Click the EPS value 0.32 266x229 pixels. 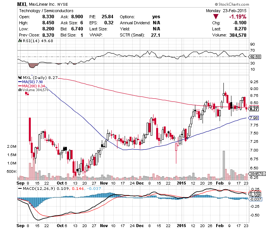click(x=109, y=23)
